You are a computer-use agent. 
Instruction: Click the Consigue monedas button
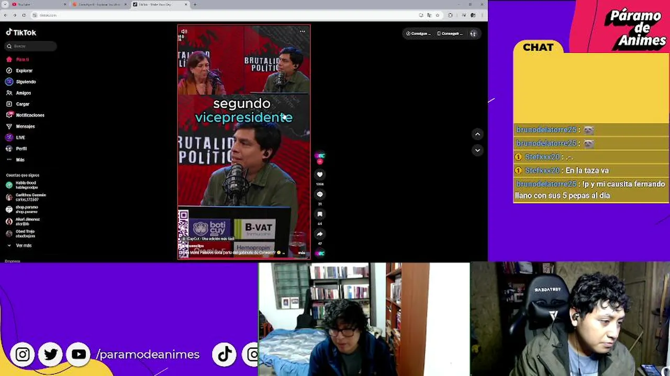418,33
